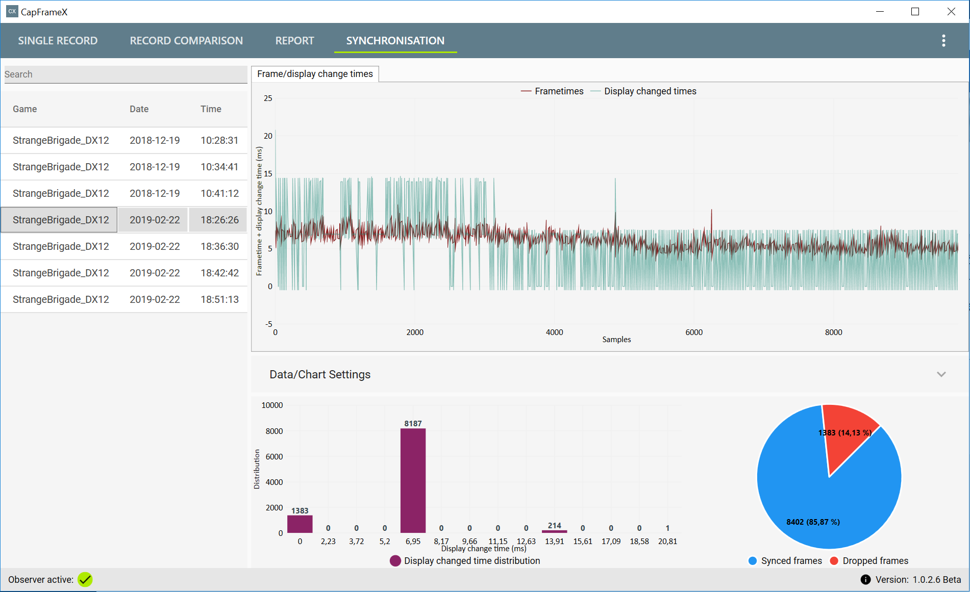Open the Record Comparison tab

click(186, 41)
